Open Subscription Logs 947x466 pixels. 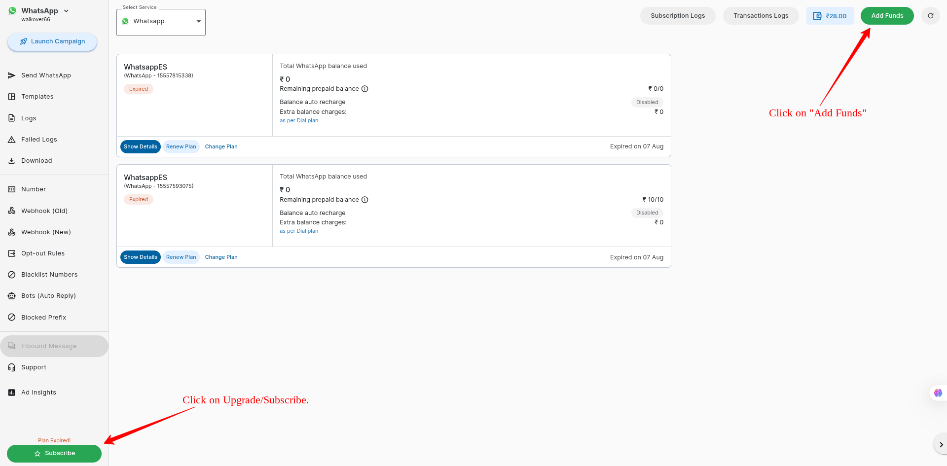click(x=678, y=16)
